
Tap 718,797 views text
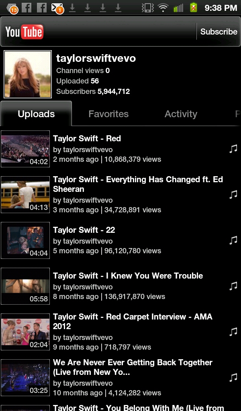pos(128,347)
